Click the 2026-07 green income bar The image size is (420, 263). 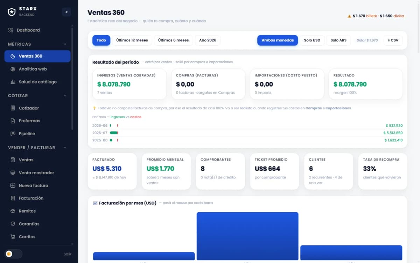click(x=114, y=133)
